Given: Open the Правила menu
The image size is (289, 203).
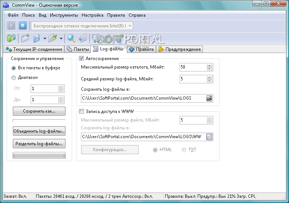Looking at the screenshot, I should pyautogui.click(x=116, y=15).
